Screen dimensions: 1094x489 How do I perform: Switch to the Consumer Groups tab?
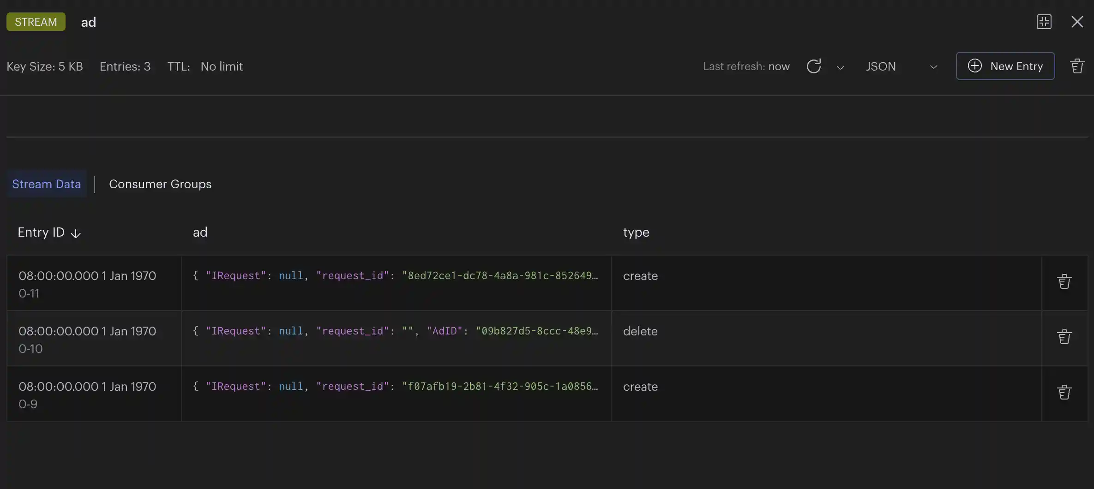coord(160,184)
